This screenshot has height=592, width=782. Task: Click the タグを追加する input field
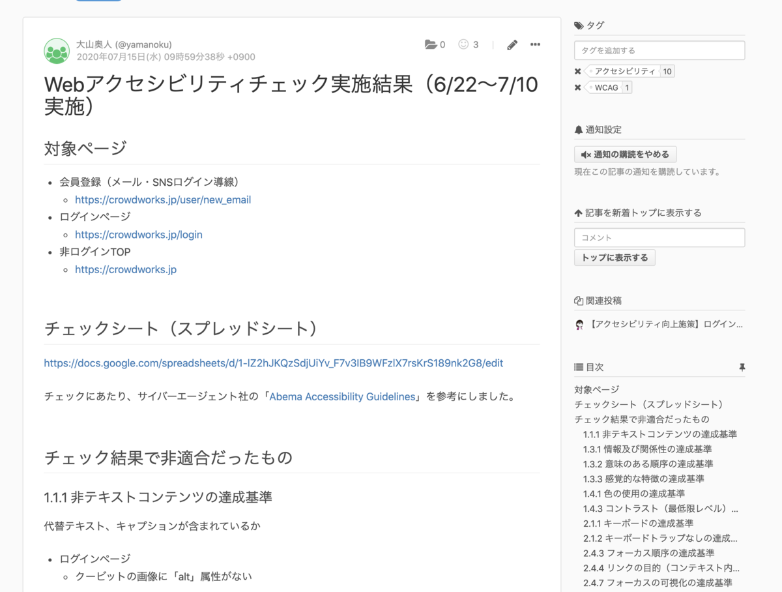[x=659, y=50]
